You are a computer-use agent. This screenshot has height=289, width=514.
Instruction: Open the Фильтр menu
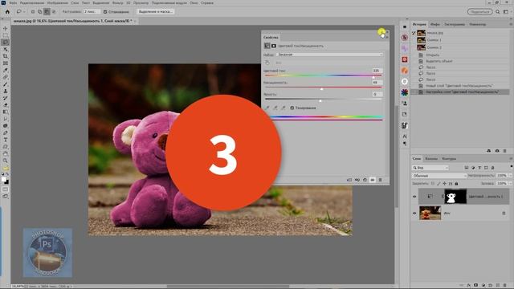(118, 2)
